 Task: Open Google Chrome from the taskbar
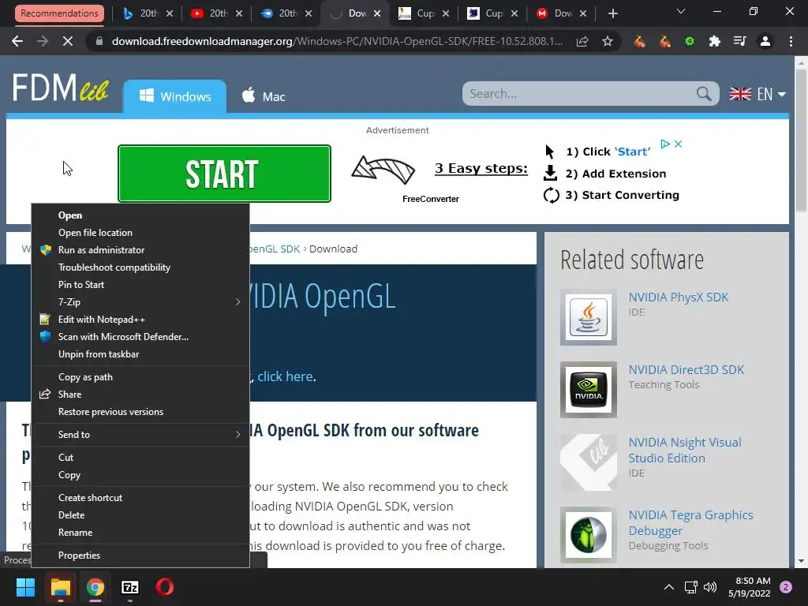pos(95,587)
